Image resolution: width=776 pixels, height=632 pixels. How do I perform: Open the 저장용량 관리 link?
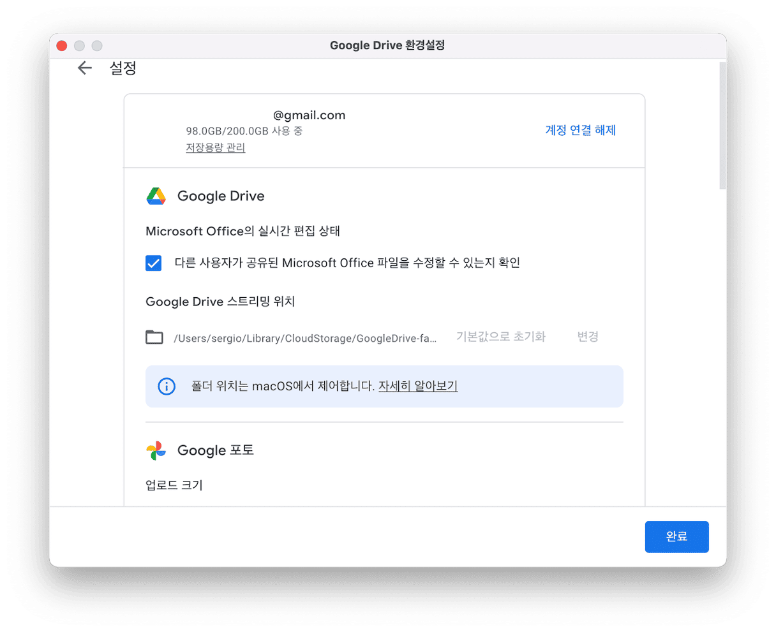point(216,148)
